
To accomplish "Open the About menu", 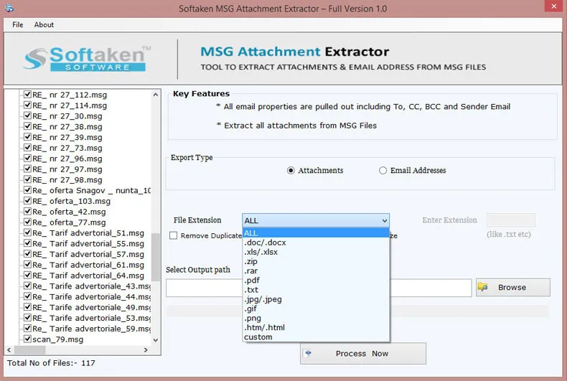I will tap(44, 24).
